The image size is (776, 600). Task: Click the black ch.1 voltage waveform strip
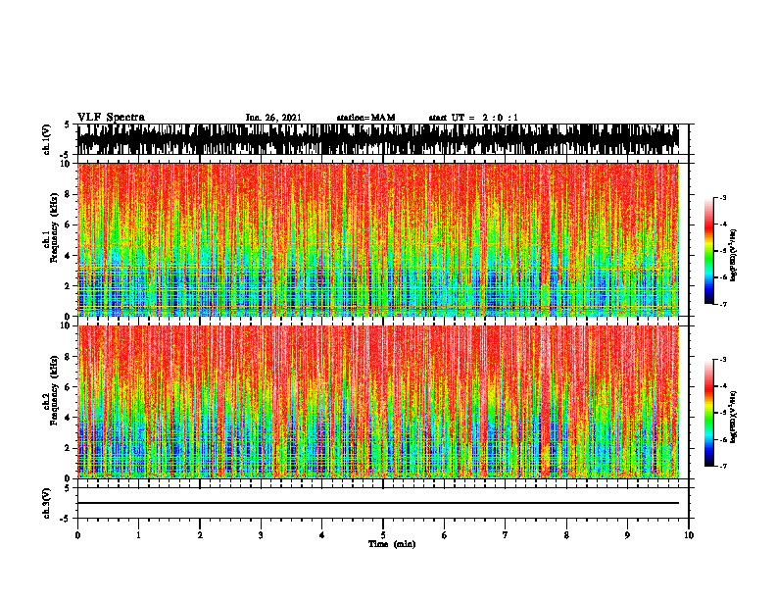378,139
